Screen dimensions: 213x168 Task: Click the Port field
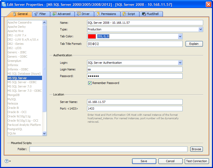135,109
